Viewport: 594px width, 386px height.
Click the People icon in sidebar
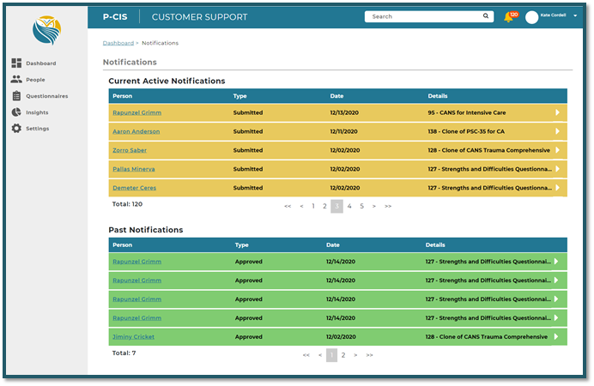click(16, 80)
